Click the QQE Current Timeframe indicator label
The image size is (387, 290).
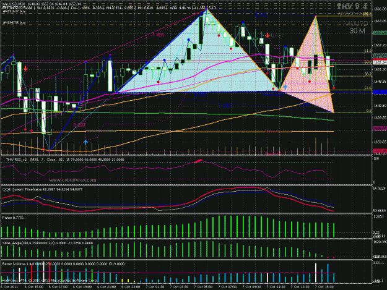pos(43,189)
